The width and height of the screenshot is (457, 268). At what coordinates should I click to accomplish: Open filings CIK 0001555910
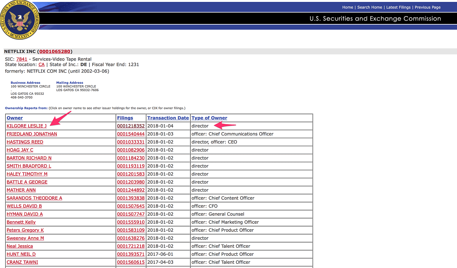point(131,222)
